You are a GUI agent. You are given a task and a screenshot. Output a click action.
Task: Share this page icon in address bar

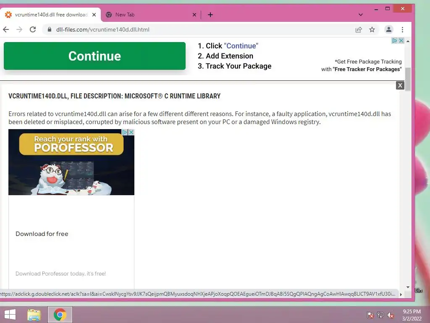coord(359,30)
